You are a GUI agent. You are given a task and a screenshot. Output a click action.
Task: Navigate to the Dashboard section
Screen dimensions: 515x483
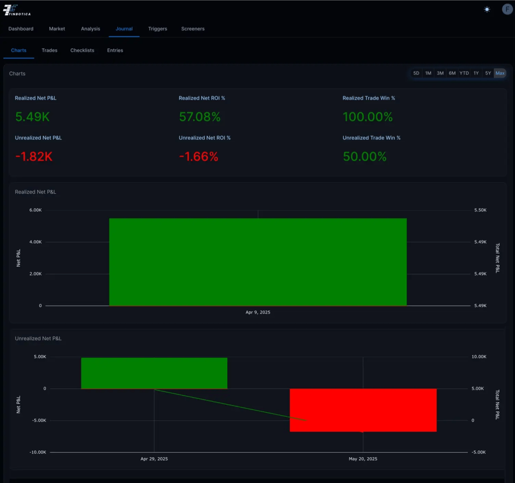coord(20,29)
